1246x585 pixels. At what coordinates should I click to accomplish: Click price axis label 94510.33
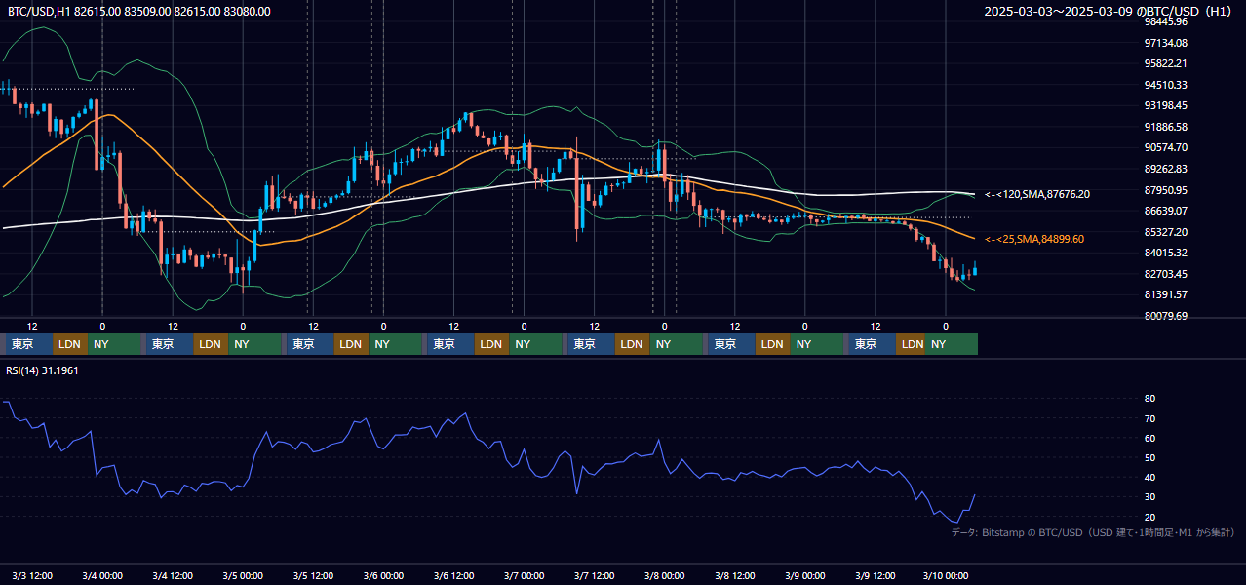tap(1165, 85)
